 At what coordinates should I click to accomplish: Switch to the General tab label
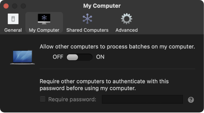coord(13,30)
